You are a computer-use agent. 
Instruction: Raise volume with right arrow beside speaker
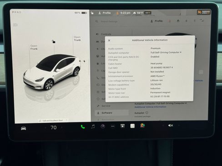pyautogui.click(x=179, y=125)
